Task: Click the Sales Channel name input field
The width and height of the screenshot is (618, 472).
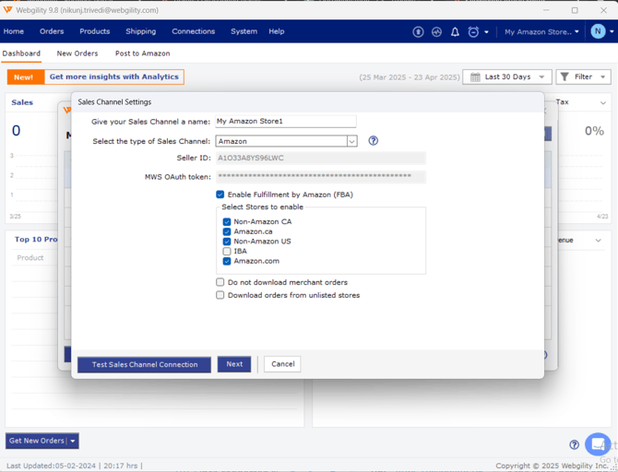Action: click(285, 121)
